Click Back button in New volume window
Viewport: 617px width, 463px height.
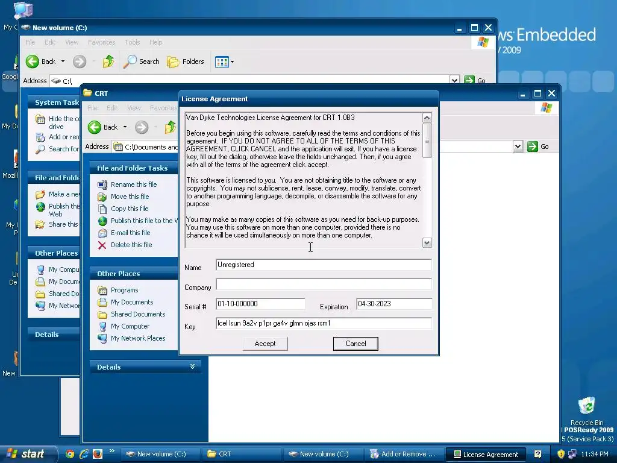click(40, 61)
